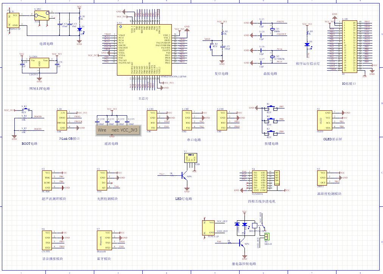Select the DHT11 sensor module U5

(322, 178)
